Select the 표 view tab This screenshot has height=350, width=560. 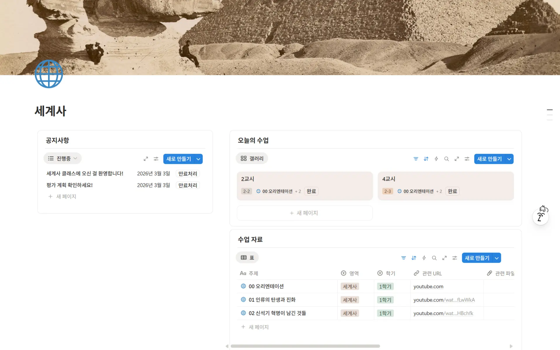click(x=247, y=258)
